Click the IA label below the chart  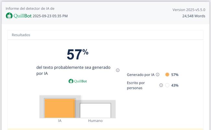tap(60, 121)
